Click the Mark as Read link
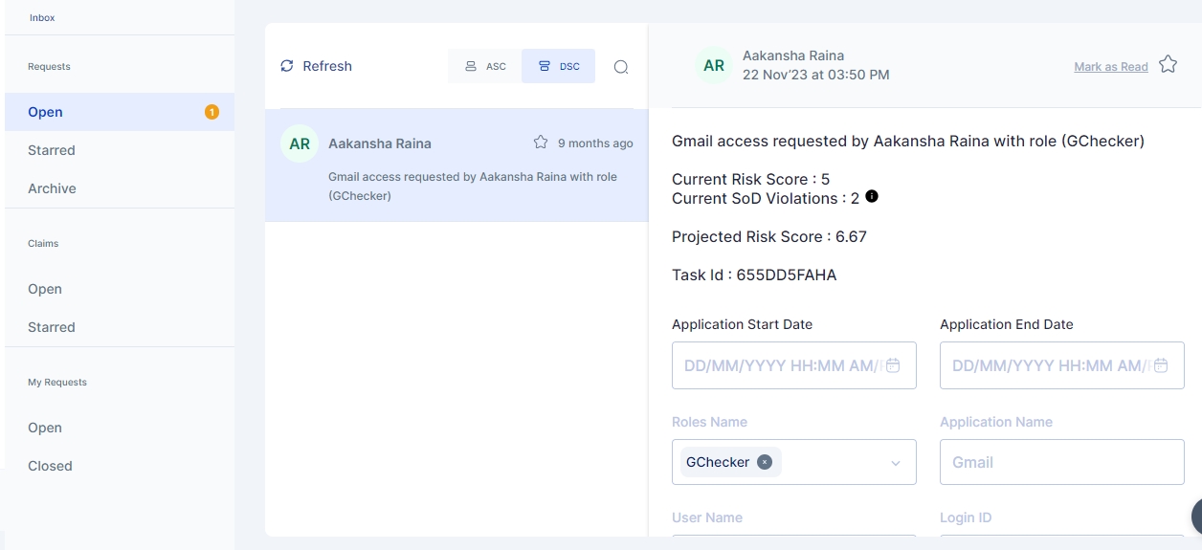The width and height of the screenshot is (1202, 550). click(1110, 67)
